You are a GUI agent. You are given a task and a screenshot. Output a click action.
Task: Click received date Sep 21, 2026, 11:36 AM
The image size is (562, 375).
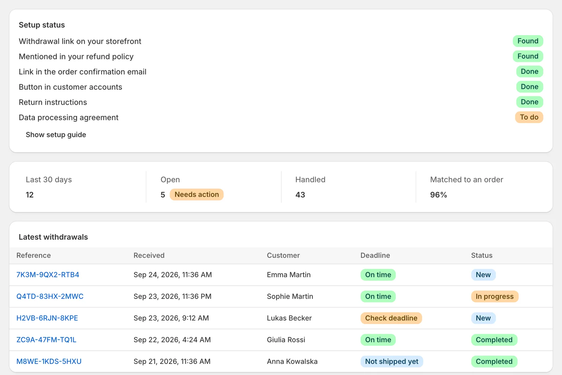point(172,361)
